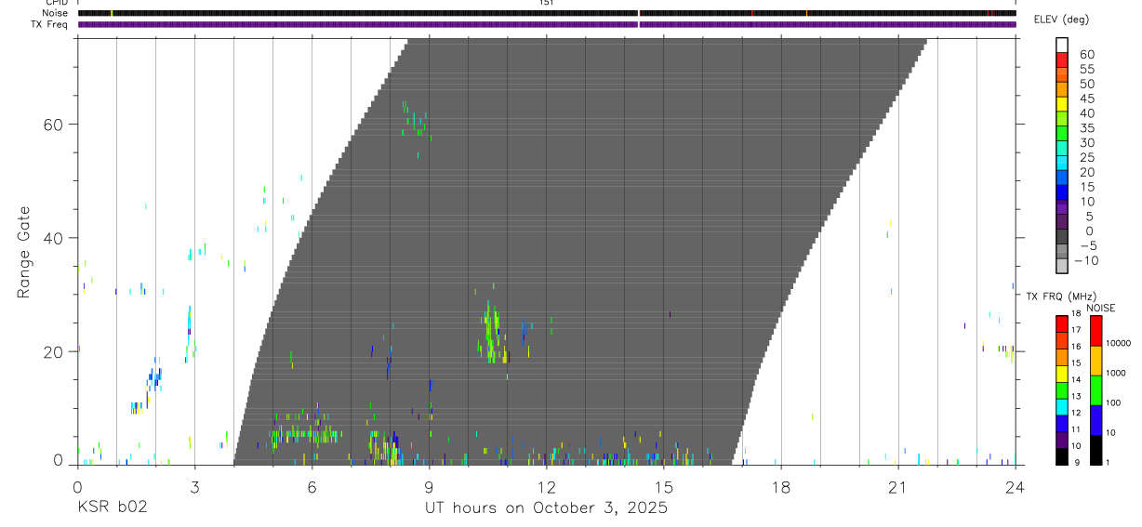Click the 100 label on NOISE bar
Image resolution: width=1142 pixels, height=527 pixels.
tap(1115, 402)
